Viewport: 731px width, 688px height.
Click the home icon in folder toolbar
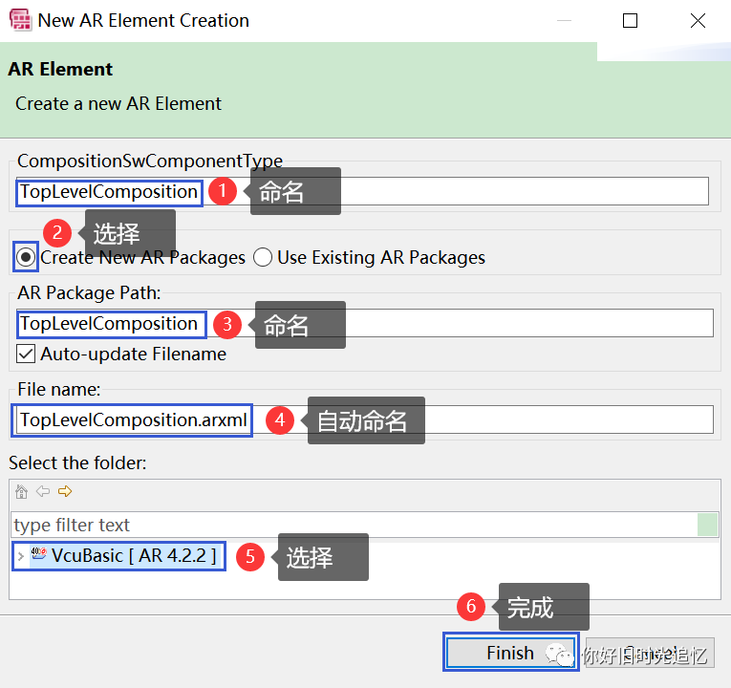tap(21, 491)
